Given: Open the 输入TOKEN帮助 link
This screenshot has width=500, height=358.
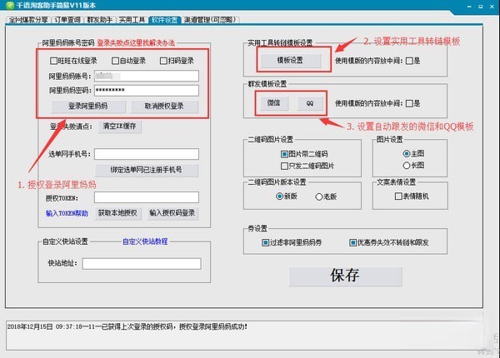Looking at the screenshot, I should click(67, 212).
